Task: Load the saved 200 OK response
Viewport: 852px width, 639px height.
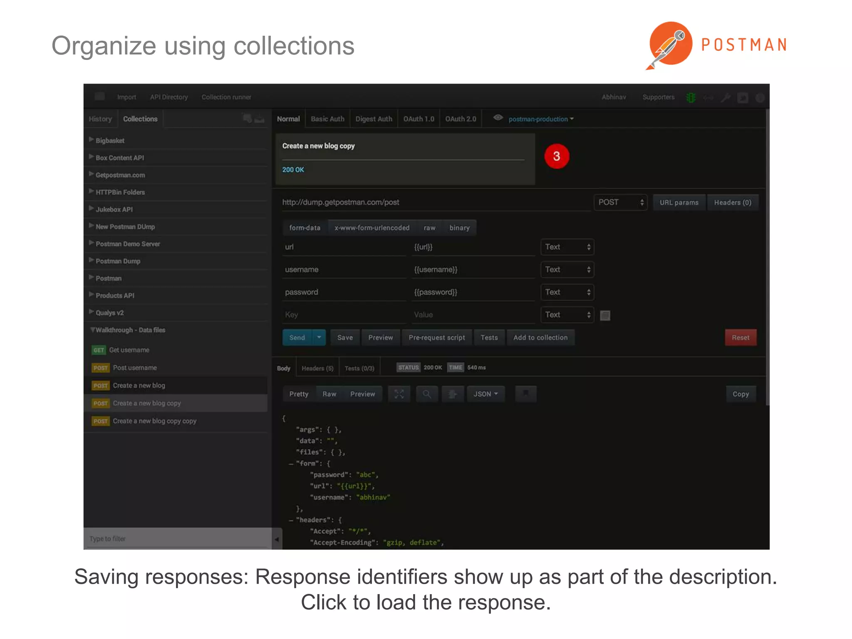Action: [293, 170]
